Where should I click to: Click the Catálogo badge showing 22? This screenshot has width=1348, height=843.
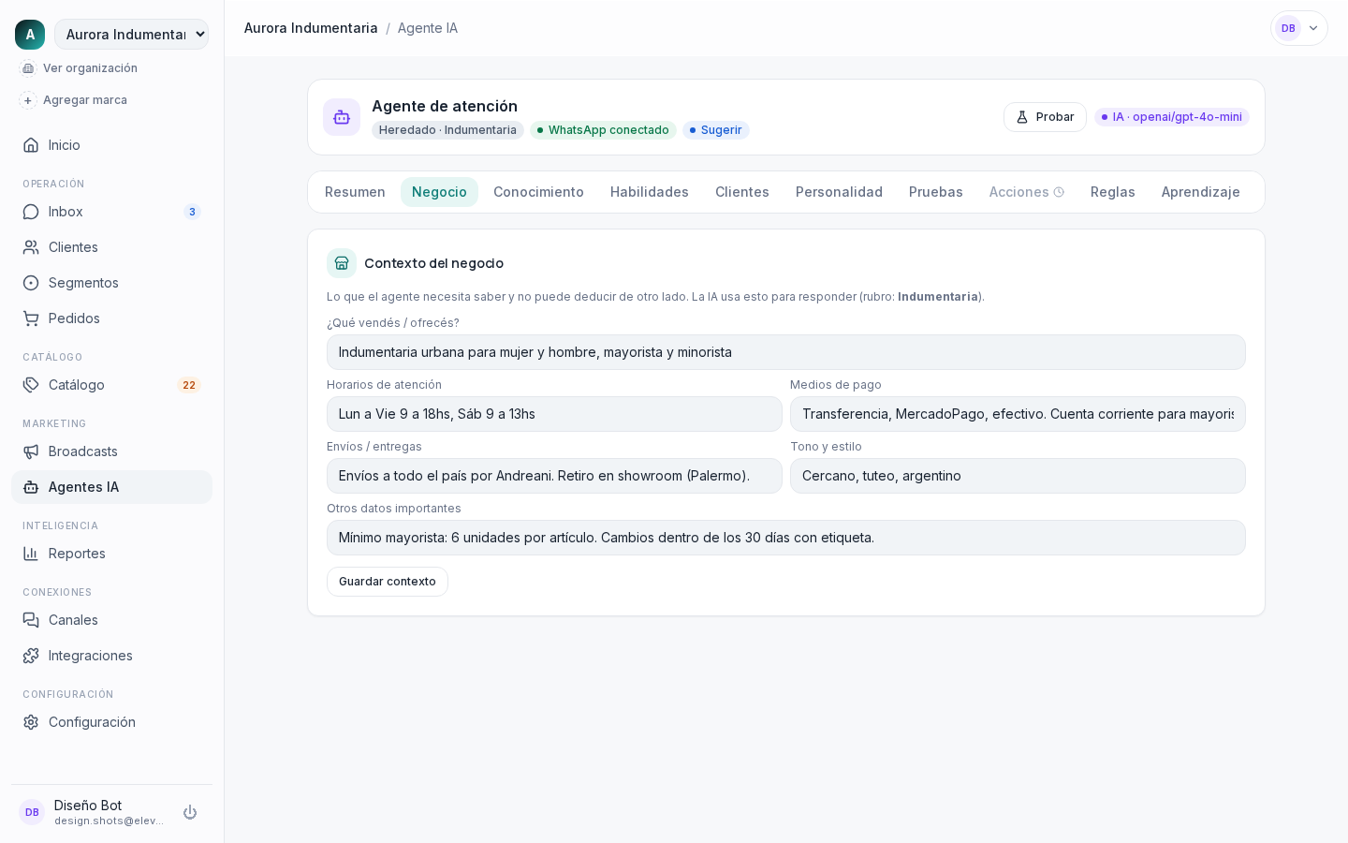[x=189, y=385]
